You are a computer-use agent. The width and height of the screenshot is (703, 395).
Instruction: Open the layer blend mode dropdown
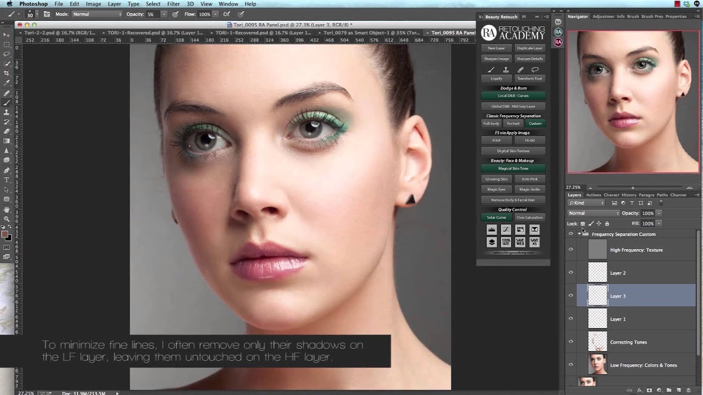coord(593,213)
